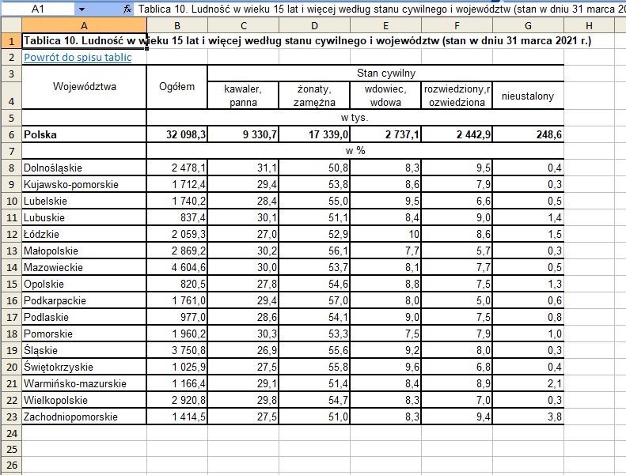Select the 'Podlaskie' cell
The image size is (626, 475).
point(84,317)
